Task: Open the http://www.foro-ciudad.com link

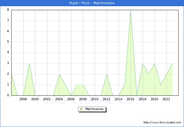Action: point(162,122)
